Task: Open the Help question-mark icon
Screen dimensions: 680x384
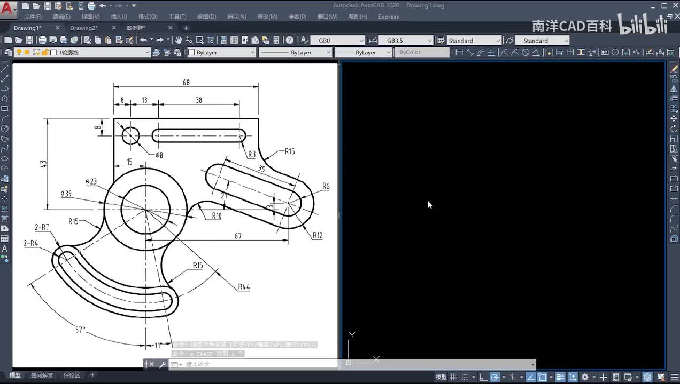Action: 289,40
